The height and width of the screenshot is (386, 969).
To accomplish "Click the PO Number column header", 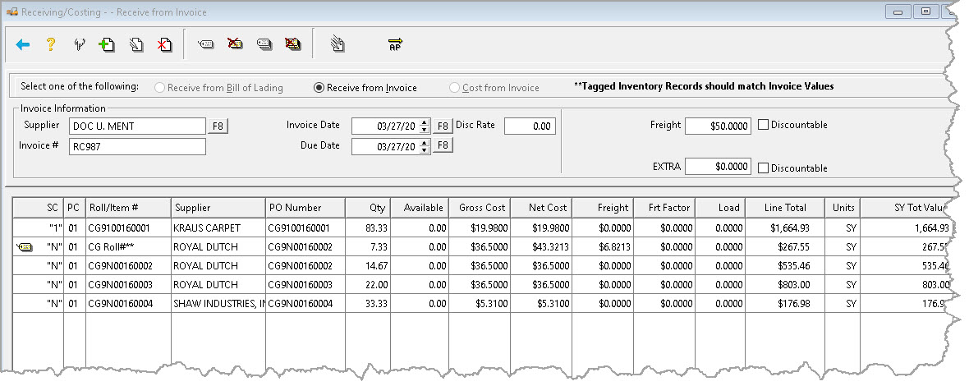I will (305, 208).
